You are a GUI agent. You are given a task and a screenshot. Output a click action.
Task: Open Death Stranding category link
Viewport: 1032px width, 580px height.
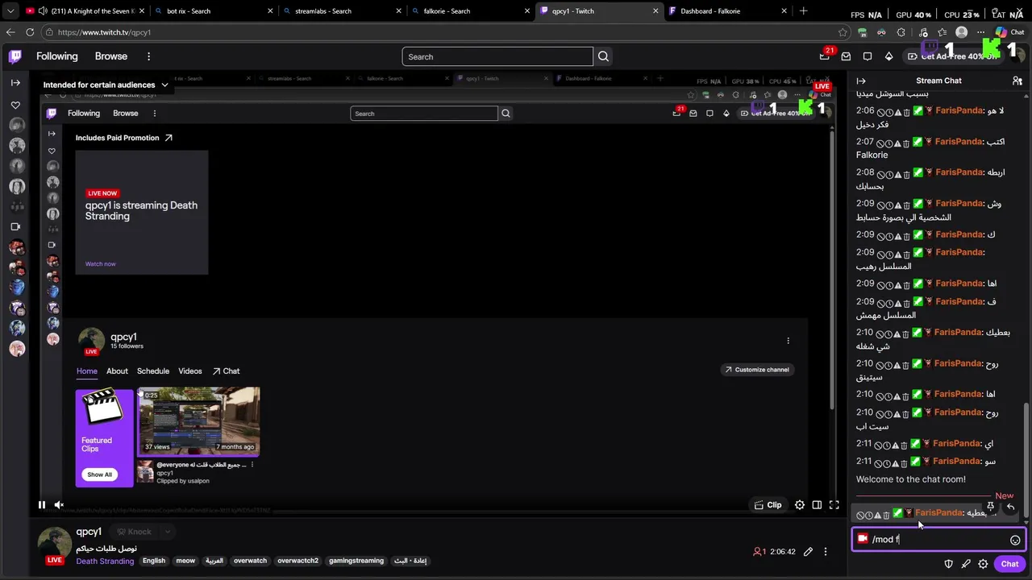[105, 561]
